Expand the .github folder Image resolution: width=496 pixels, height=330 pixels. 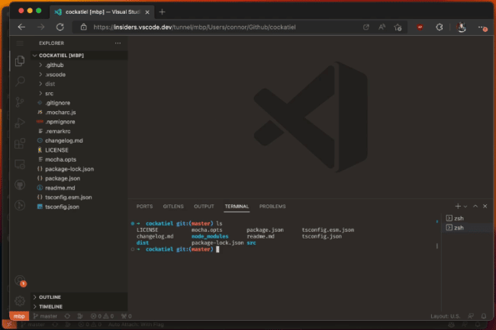[79, 65]
